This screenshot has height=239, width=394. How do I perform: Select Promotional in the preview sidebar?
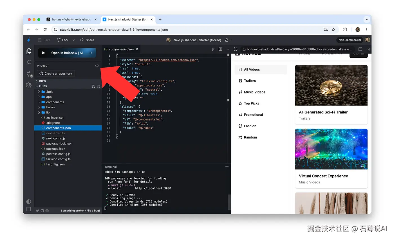pos(261,115)
